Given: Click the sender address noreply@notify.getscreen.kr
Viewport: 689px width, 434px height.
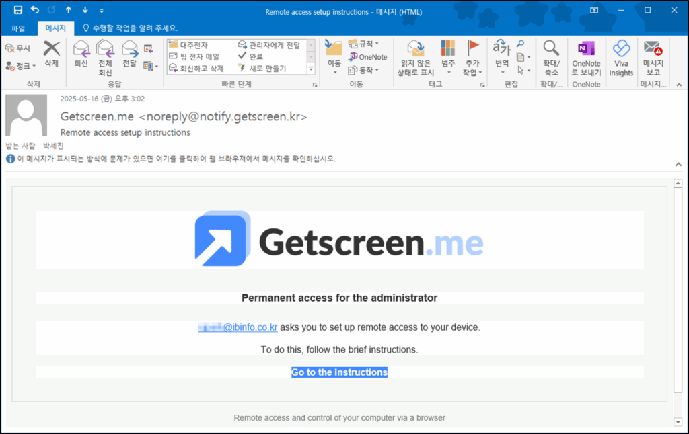Looking at the screenshot, I should click(x=223, y=116).
